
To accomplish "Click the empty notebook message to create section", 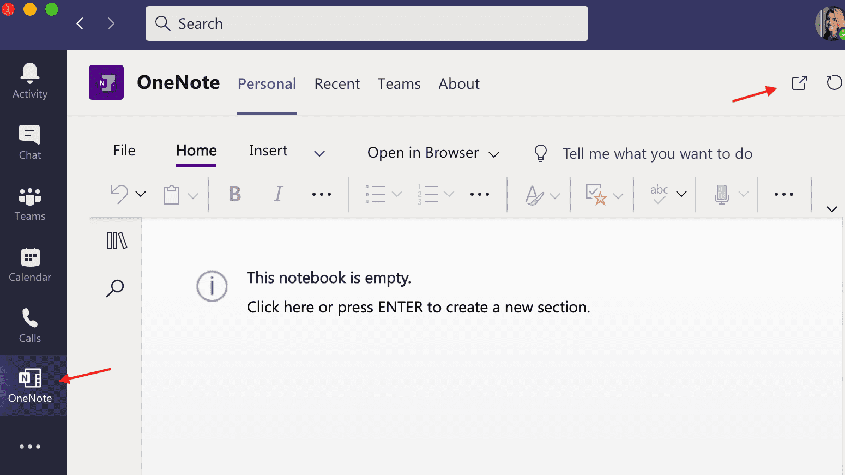I will [418, 308].
